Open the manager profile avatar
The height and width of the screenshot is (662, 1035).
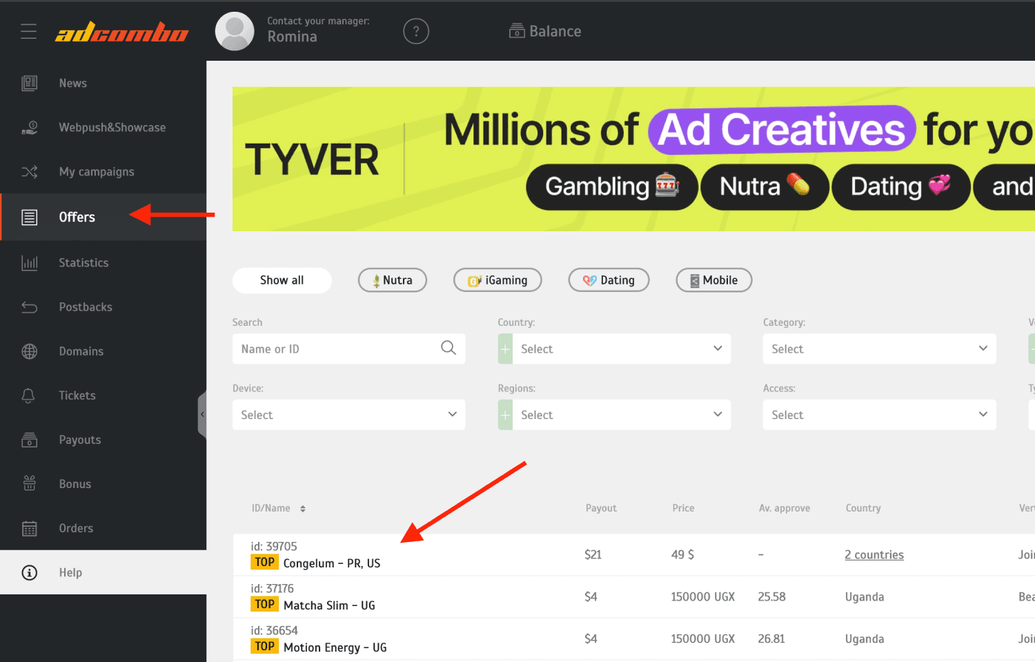point(235,31)
